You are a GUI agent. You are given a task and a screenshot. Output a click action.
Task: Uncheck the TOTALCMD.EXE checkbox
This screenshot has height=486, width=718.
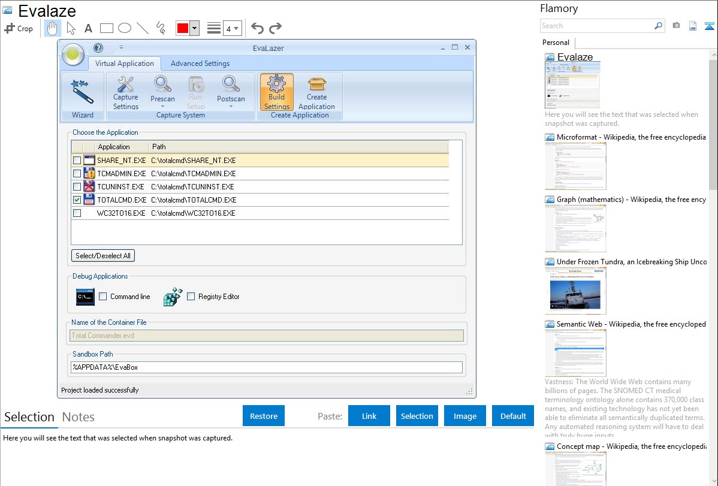tap(77, 200)
